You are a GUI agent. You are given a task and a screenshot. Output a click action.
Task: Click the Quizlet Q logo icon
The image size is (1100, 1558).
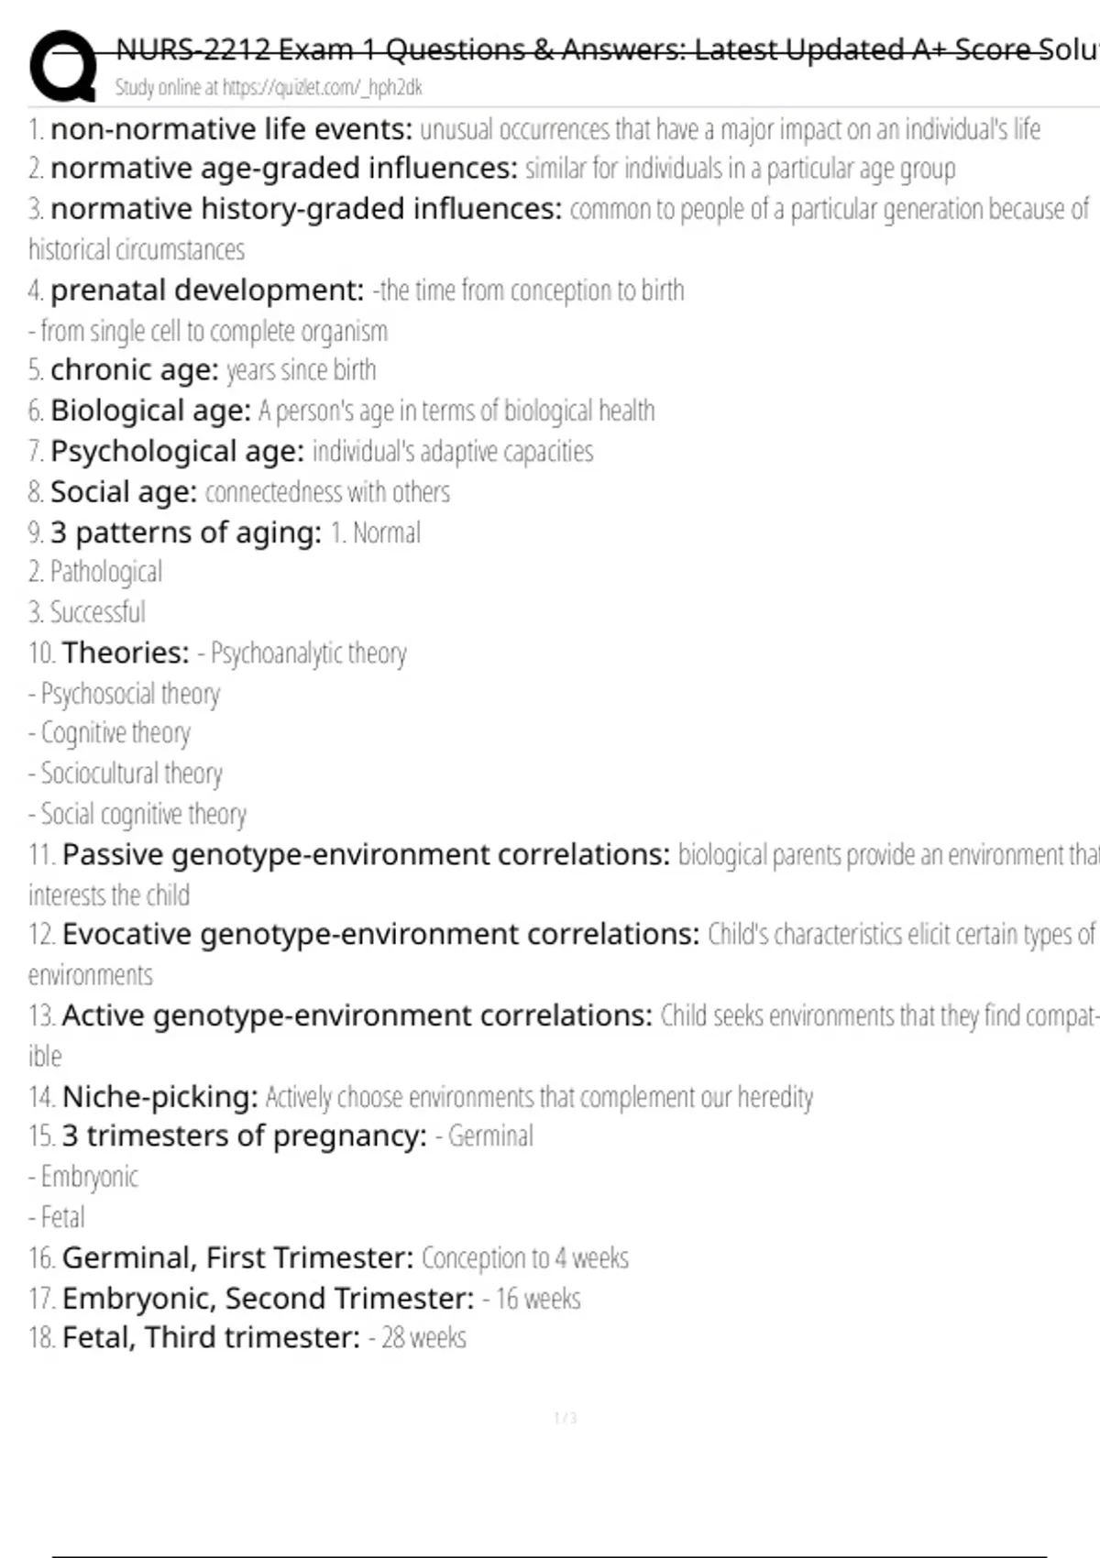pos(63,65)
